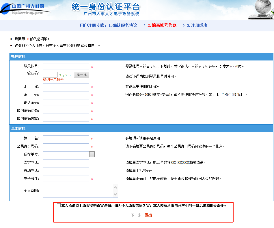The image size is (274, 228).
Task: Click inside the 个人说明 text area
Action: (x=78, y=191)
